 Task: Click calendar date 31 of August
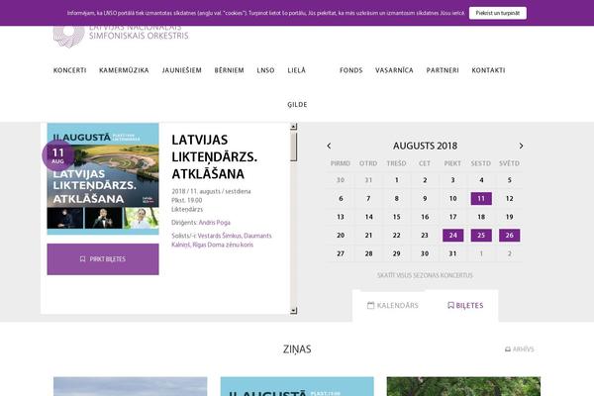453,253
